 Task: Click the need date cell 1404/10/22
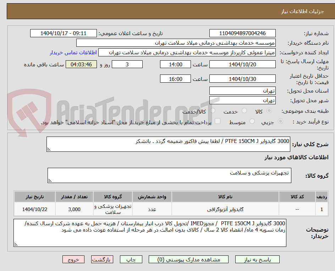35,209
